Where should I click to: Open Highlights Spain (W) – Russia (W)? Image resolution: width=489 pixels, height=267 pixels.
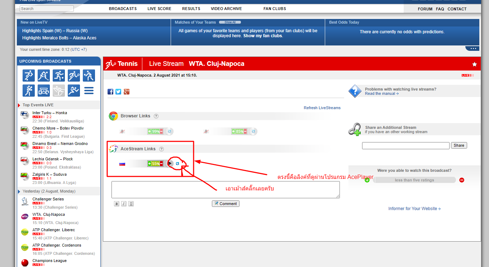tap(55, 31)
